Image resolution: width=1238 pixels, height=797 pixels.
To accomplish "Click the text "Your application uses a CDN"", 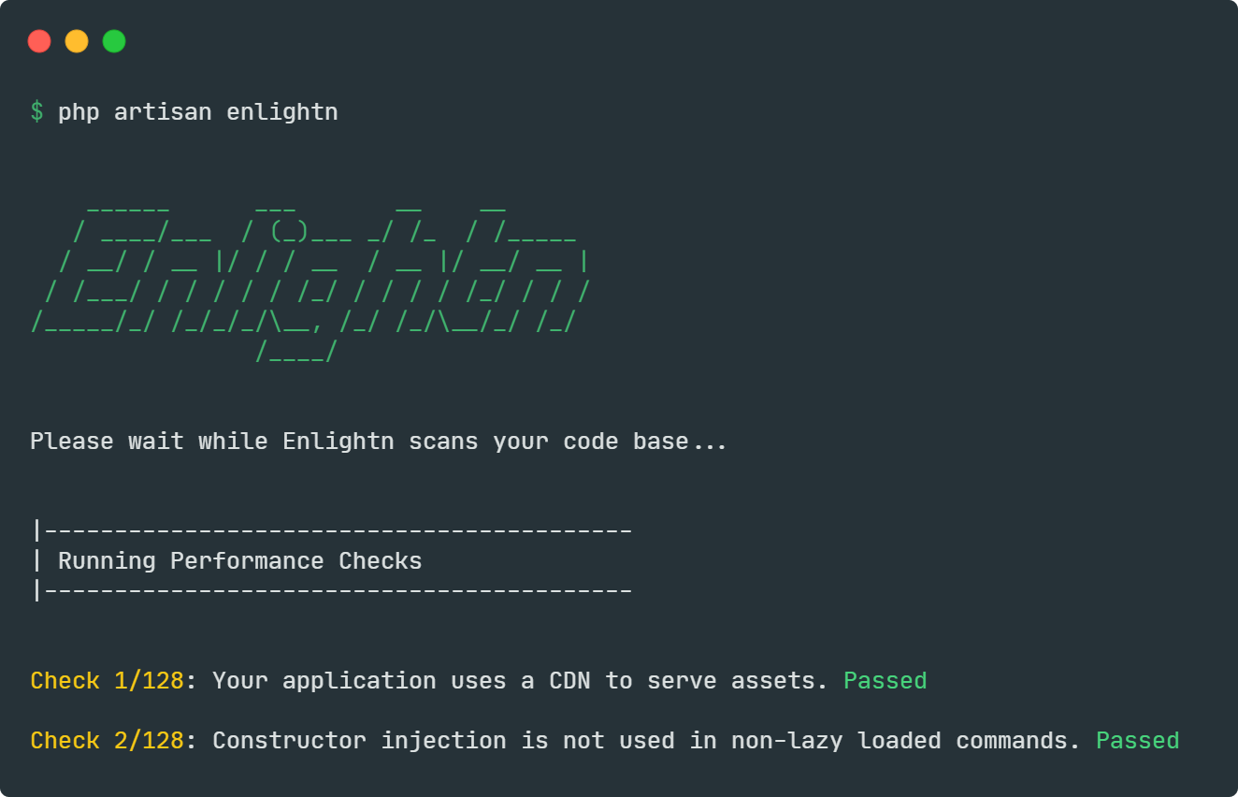I will pos(401,681).
